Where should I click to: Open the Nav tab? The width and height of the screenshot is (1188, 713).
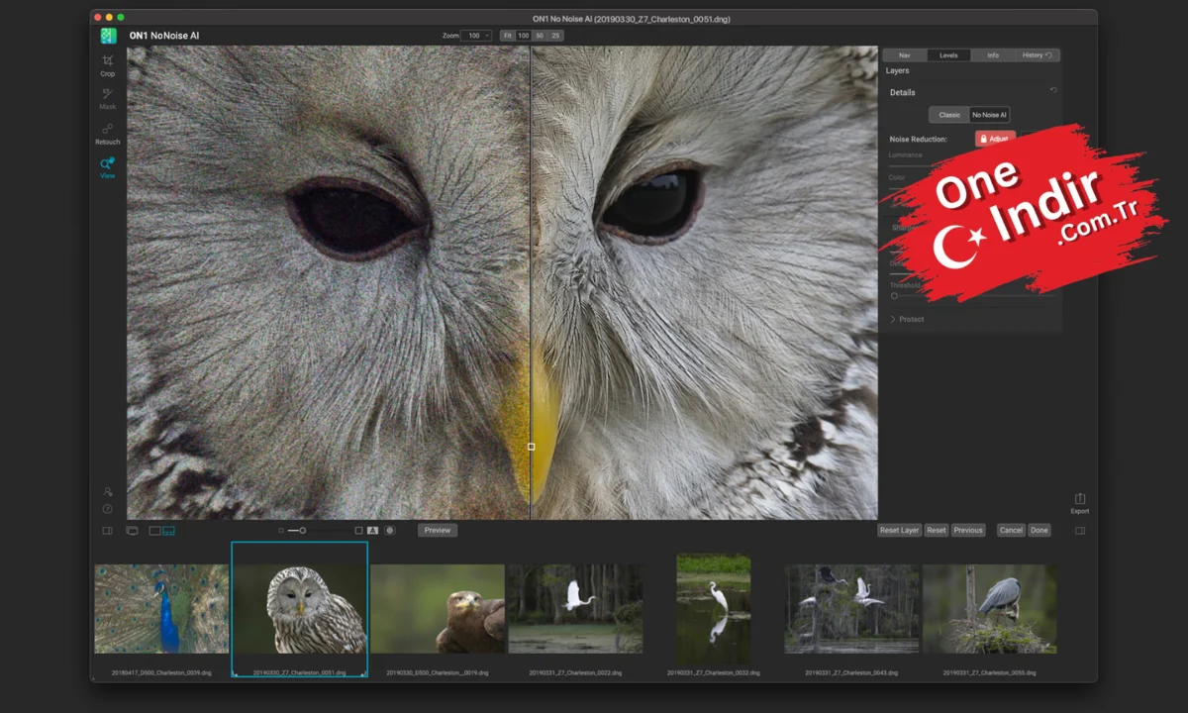(x=905, y=55)
